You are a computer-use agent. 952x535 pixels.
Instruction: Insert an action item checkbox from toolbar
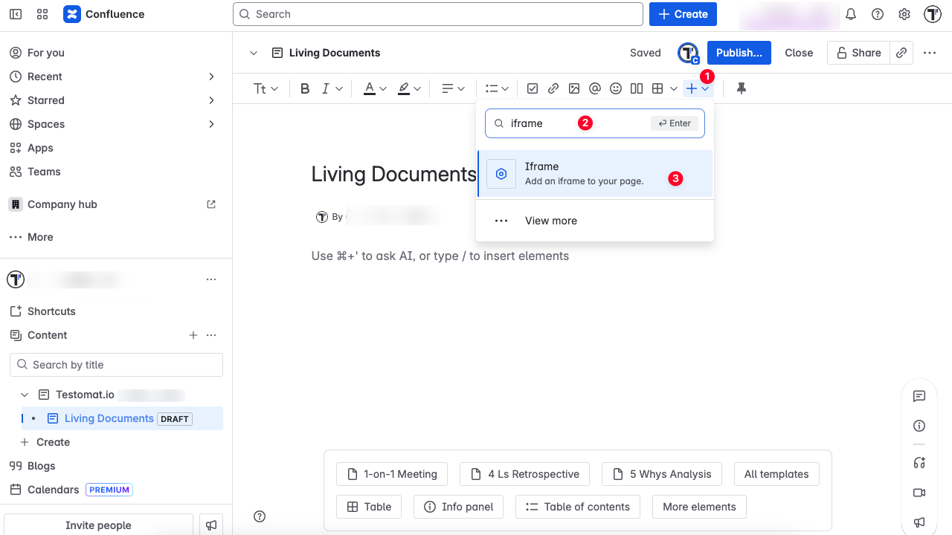point(533,88)
